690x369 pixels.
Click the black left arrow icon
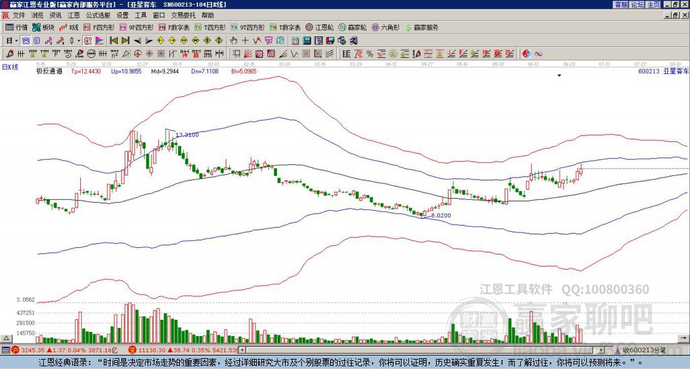coord(137,40)
